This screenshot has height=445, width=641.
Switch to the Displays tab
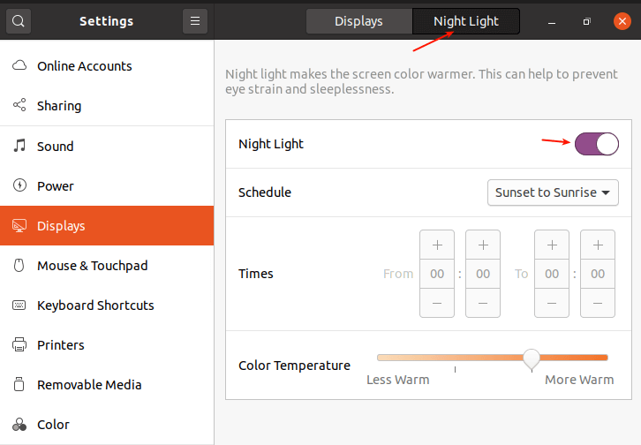[358, 21]
